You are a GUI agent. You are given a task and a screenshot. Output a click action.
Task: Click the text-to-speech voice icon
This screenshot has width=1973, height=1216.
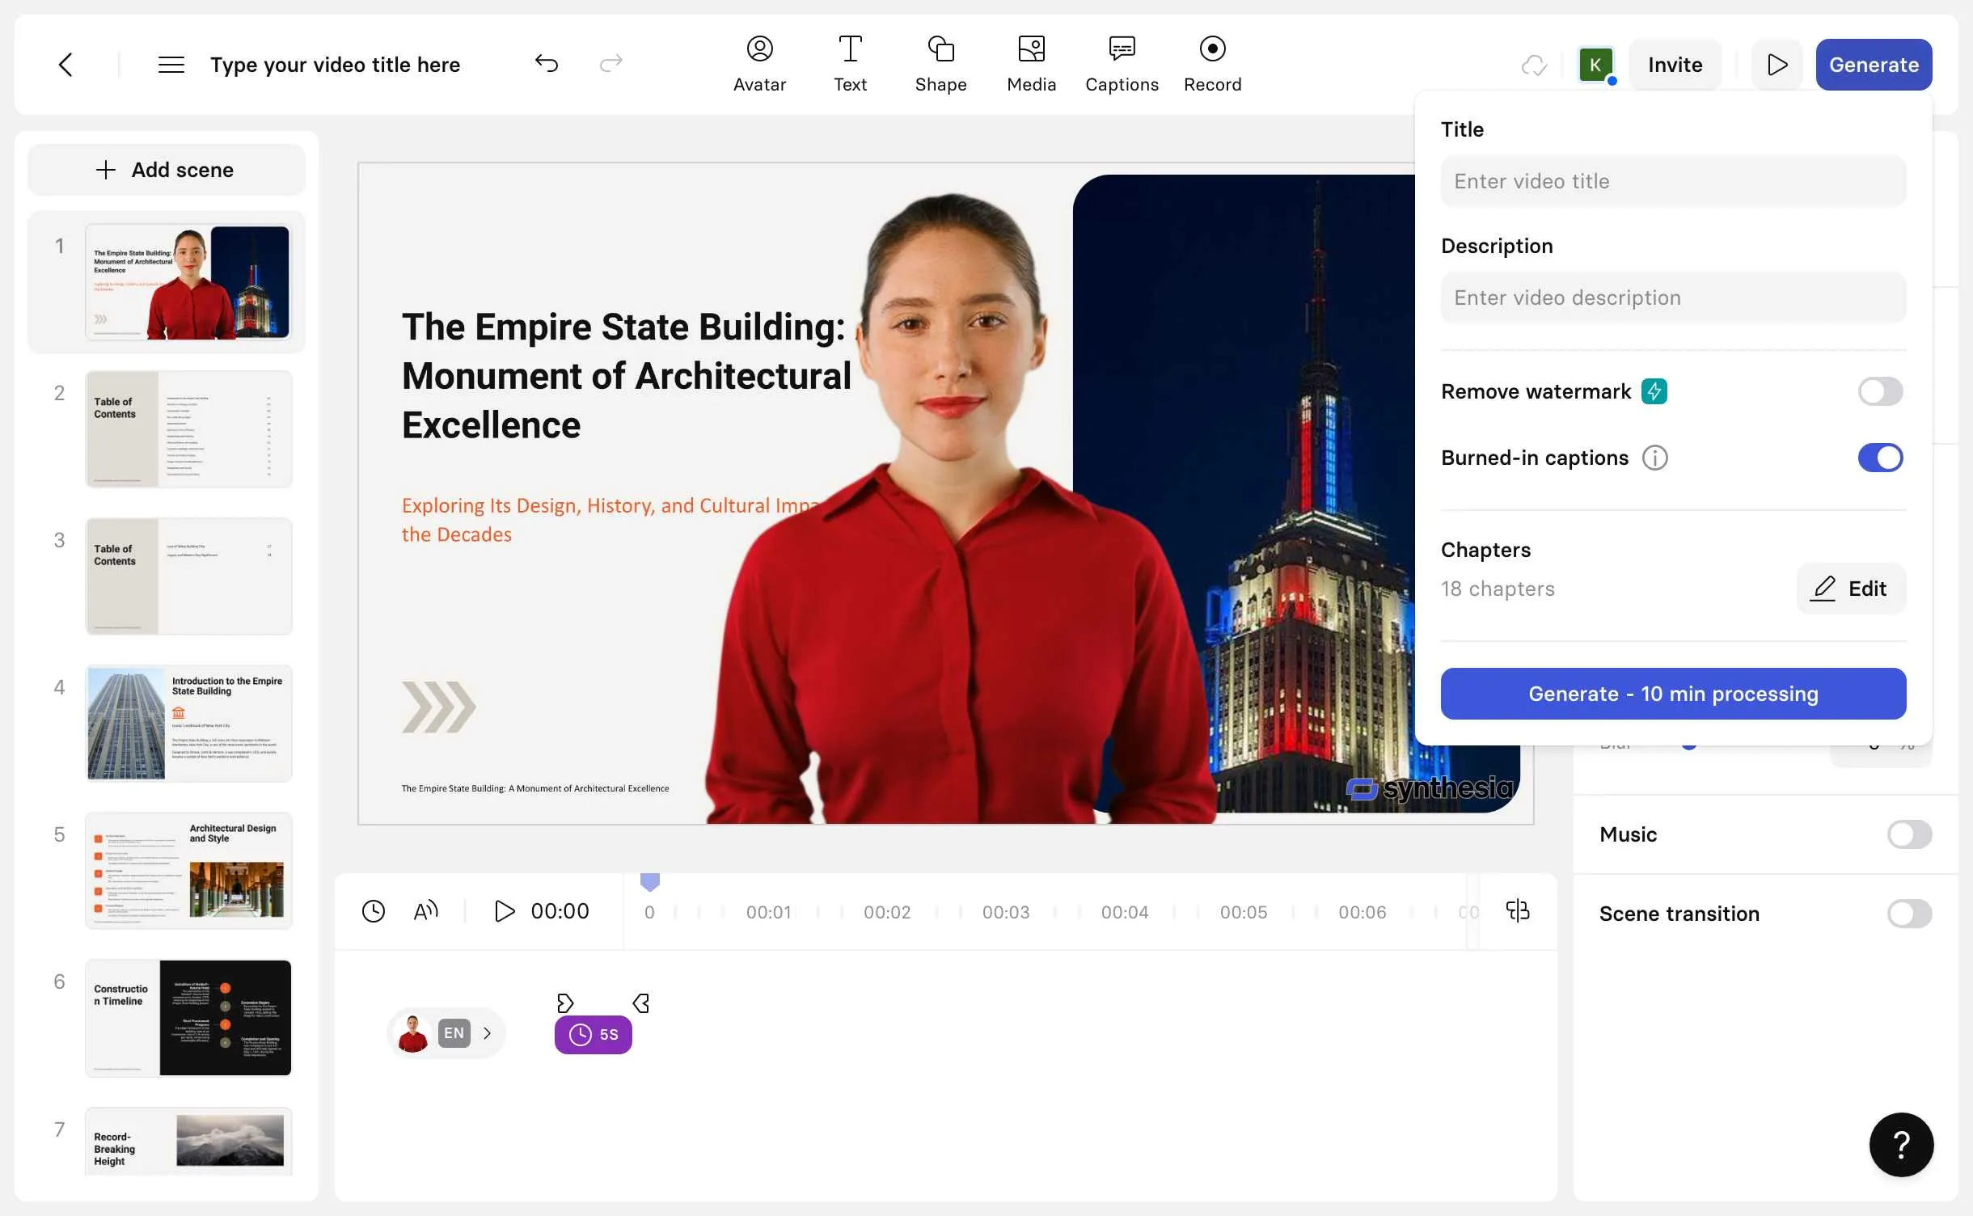(x=425, y=911)
